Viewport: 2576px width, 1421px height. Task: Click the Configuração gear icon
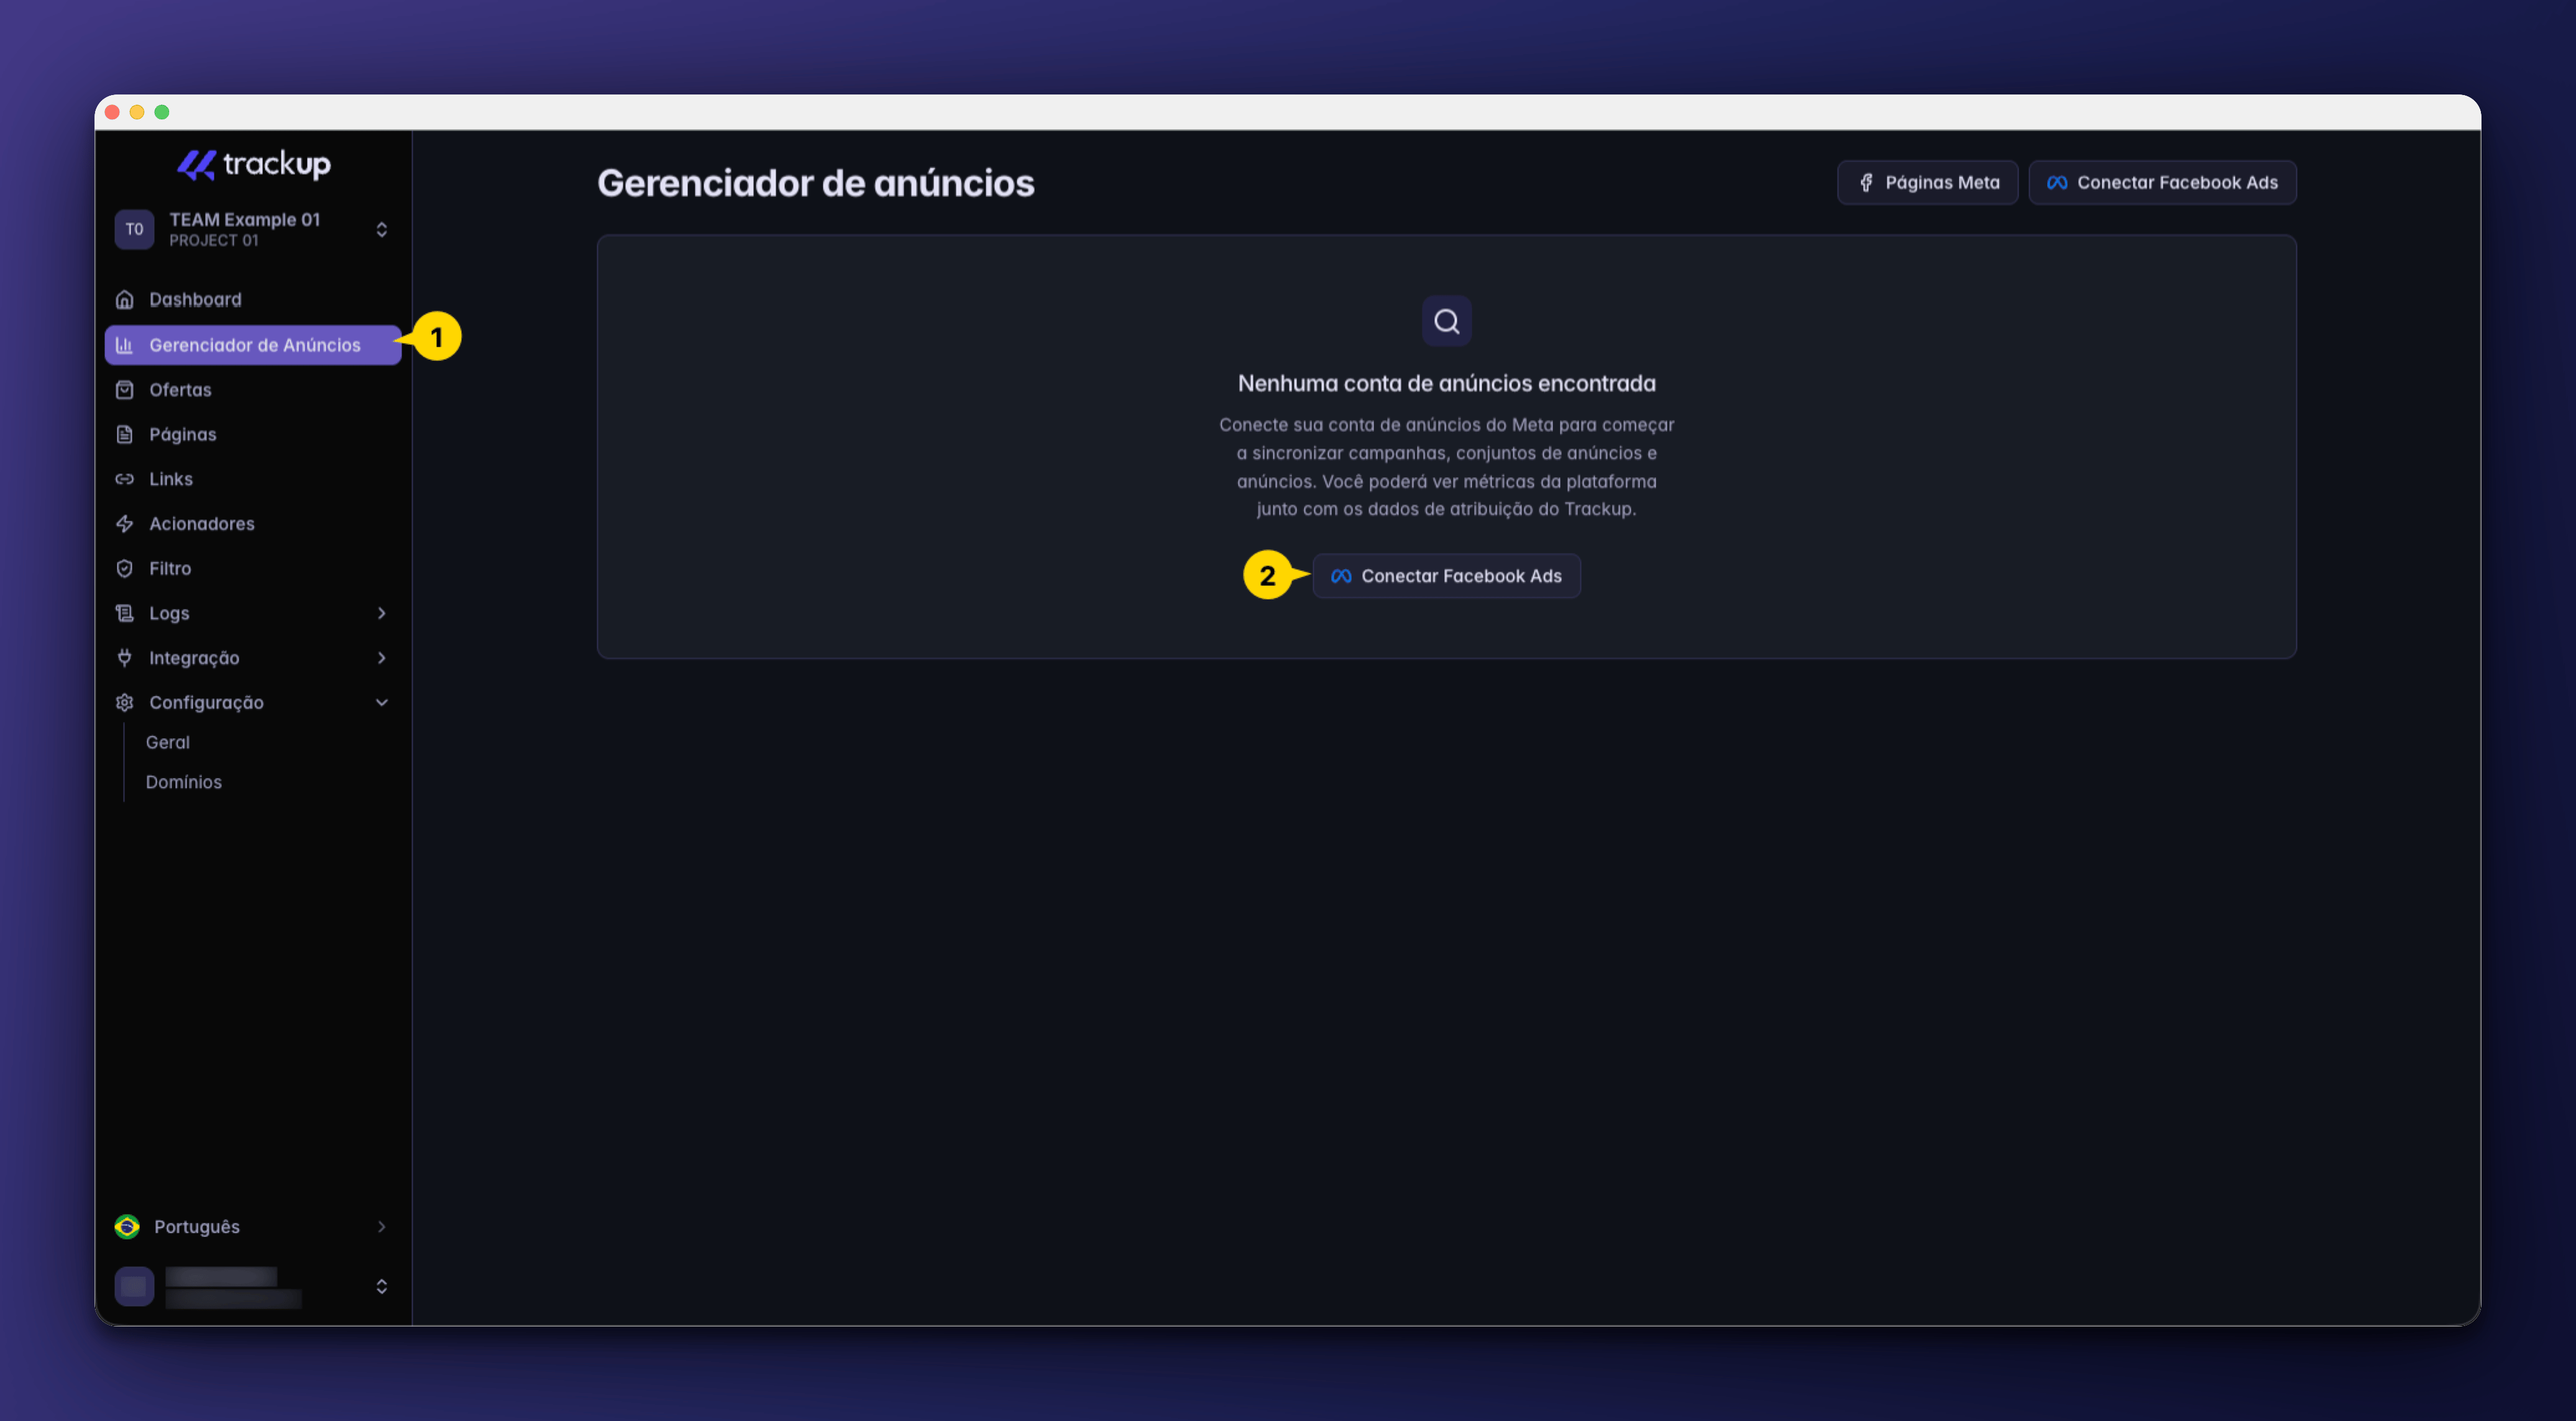coord(125,702)
